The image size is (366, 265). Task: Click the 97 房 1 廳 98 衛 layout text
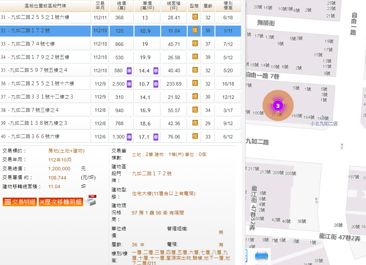(x=150, y=213)
